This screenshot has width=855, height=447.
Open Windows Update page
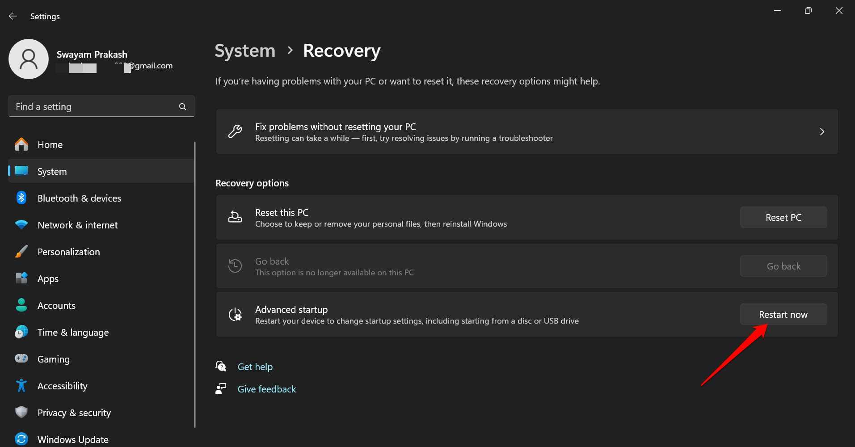pos(101,439)
